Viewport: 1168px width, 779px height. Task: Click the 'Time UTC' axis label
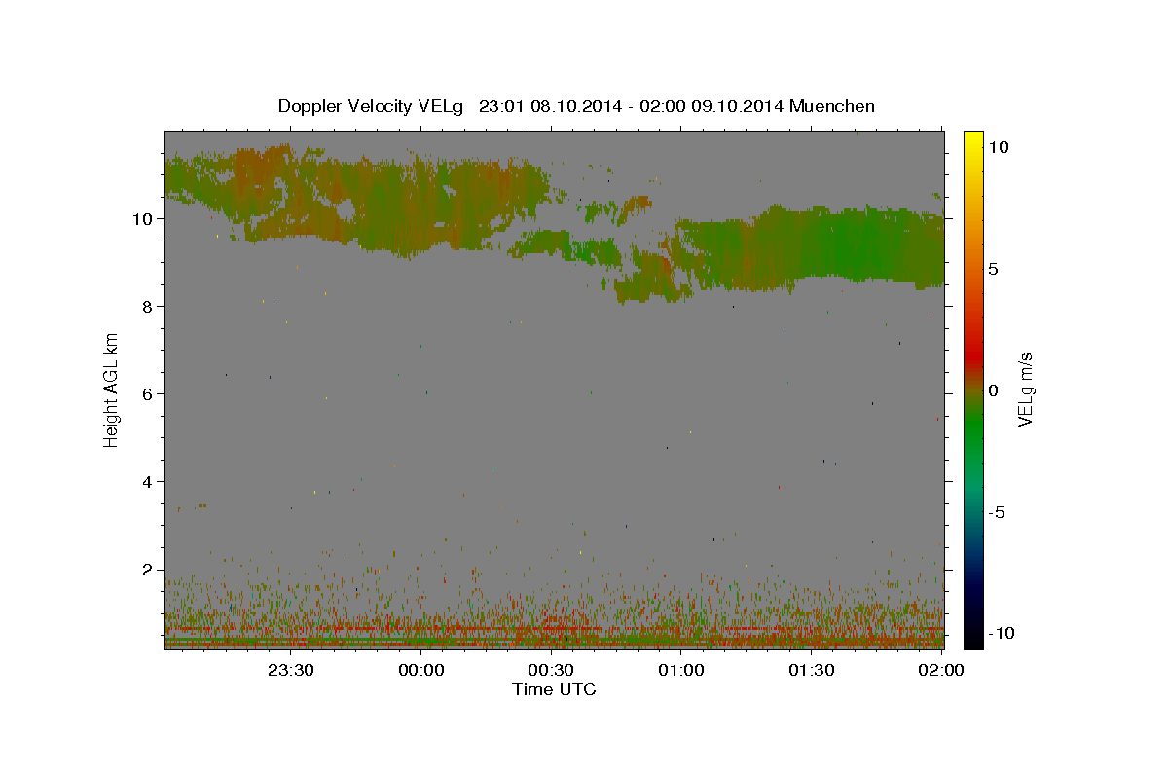554,689
